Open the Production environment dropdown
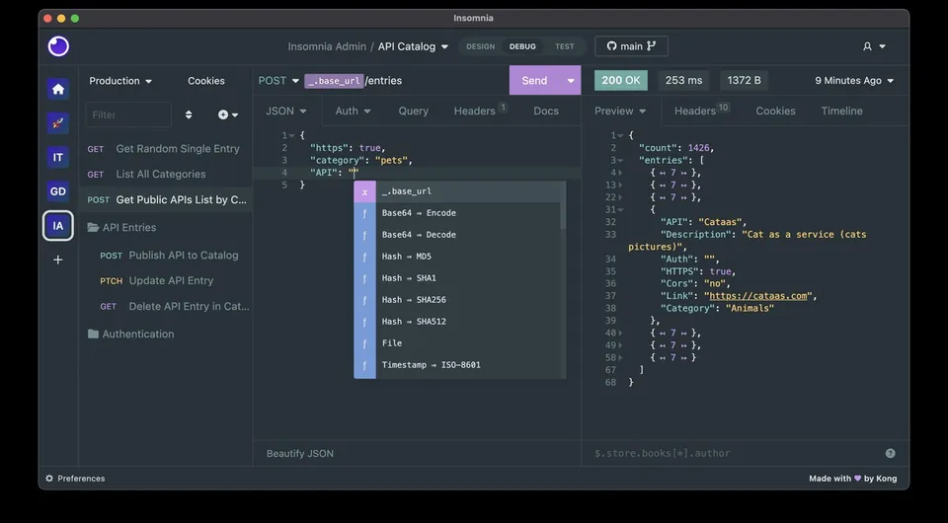This screenshot has width=948, height=523. pos(120,81)
